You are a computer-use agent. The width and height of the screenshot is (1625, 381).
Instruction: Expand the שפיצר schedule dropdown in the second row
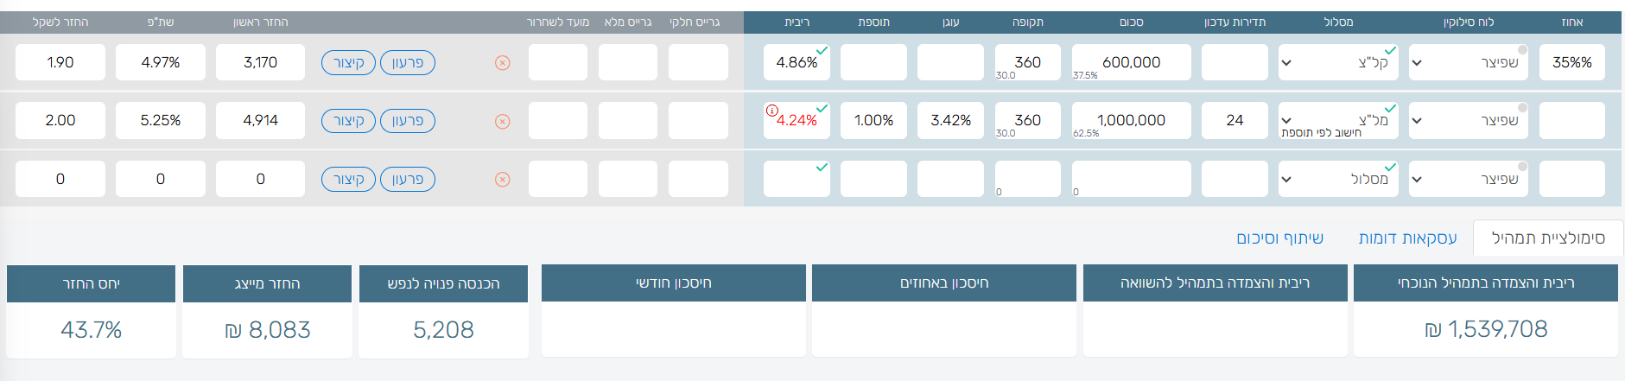coord(1417,121)
